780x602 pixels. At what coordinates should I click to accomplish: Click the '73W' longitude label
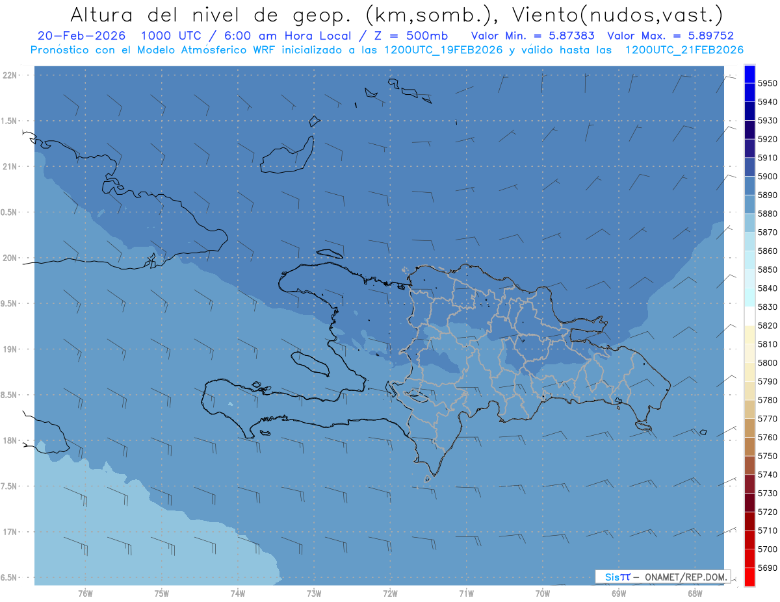(x=314, y=594)
